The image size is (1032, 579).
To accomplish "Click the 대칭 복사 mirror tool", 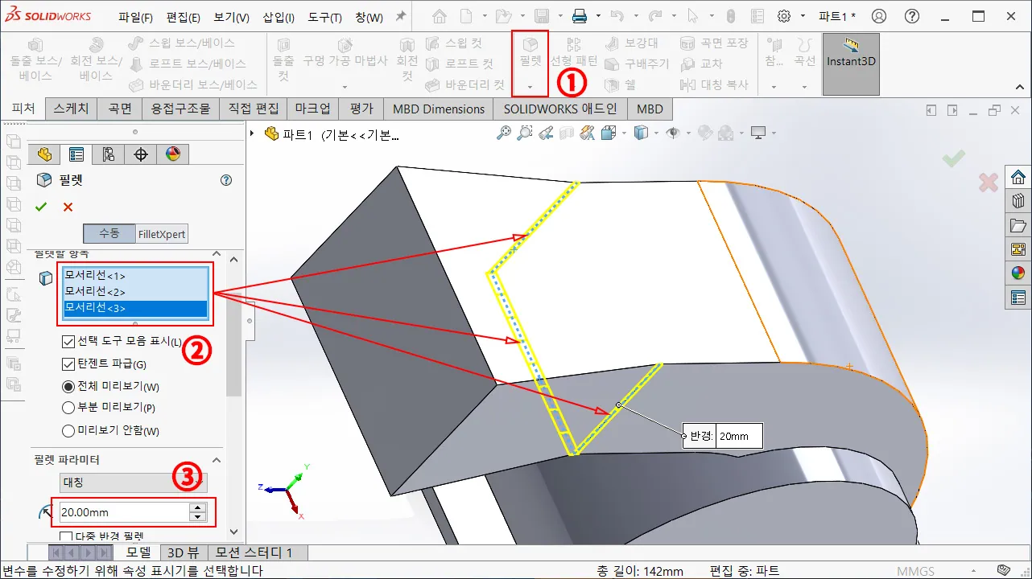I will point(714,84).
